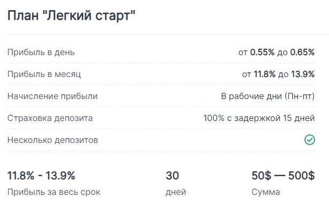Viewport: 329px width, 212px height.
Task: Click the monthly profit value 11.8%
Action: tap(265, 74)
